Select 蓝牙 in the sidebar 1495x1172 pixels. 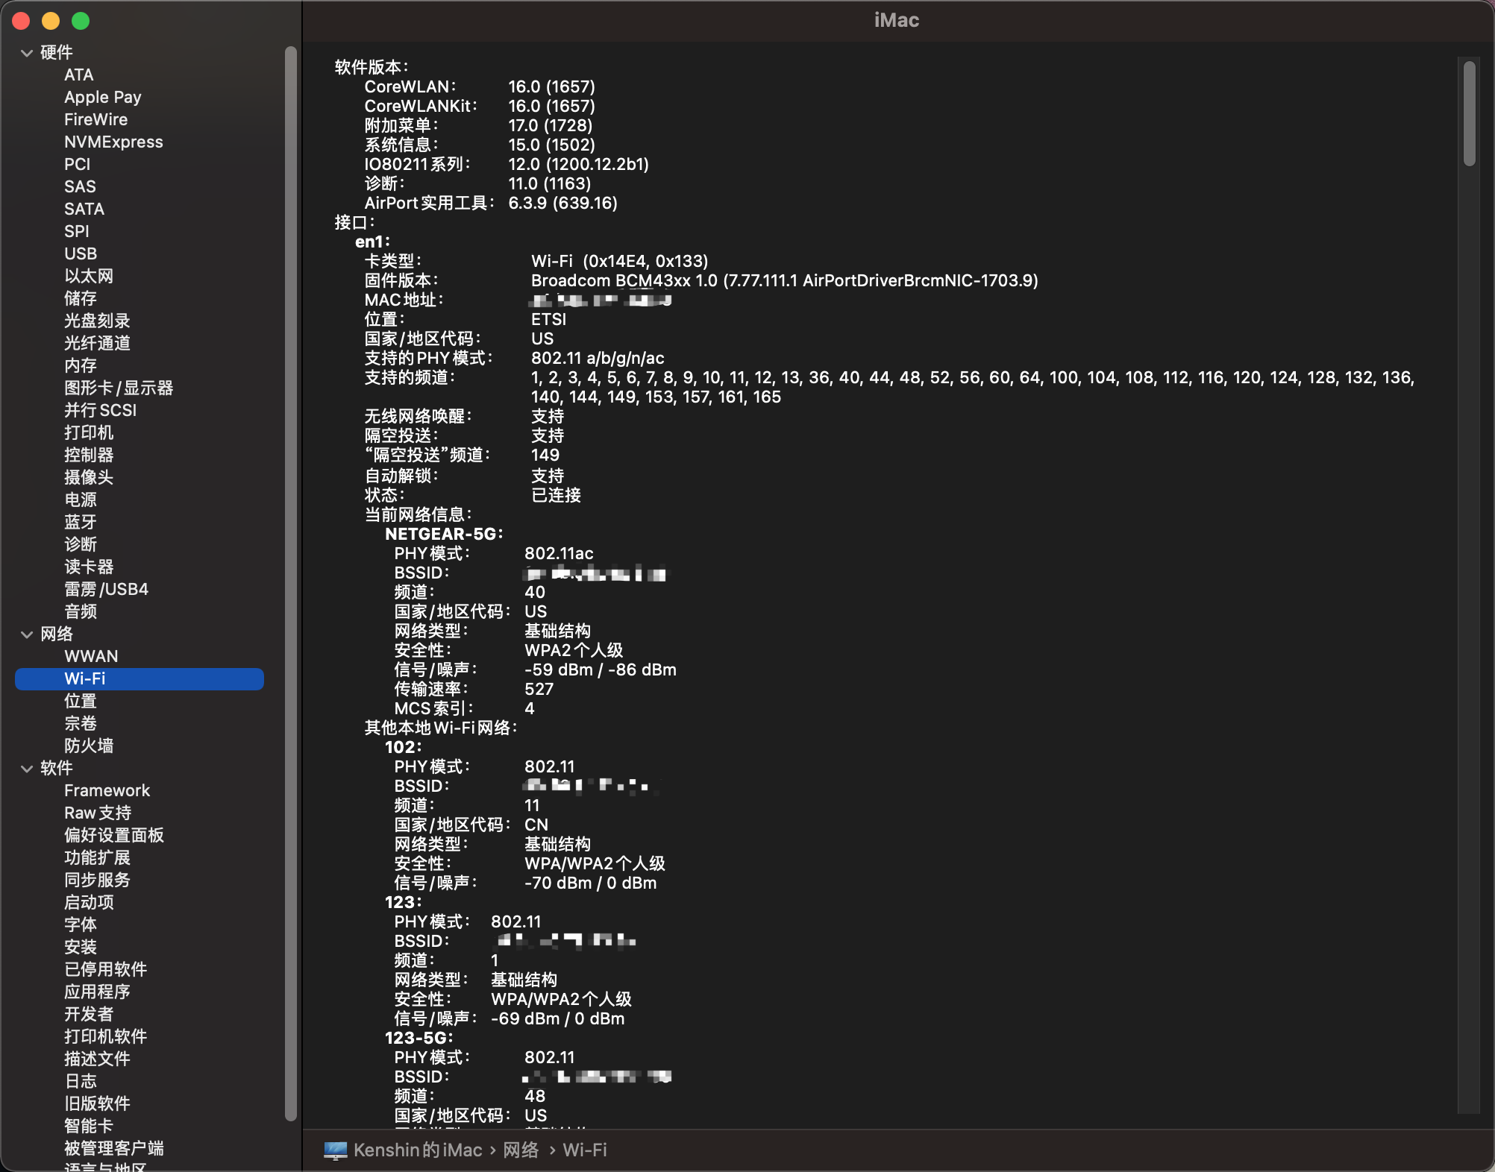click(81, 522)
